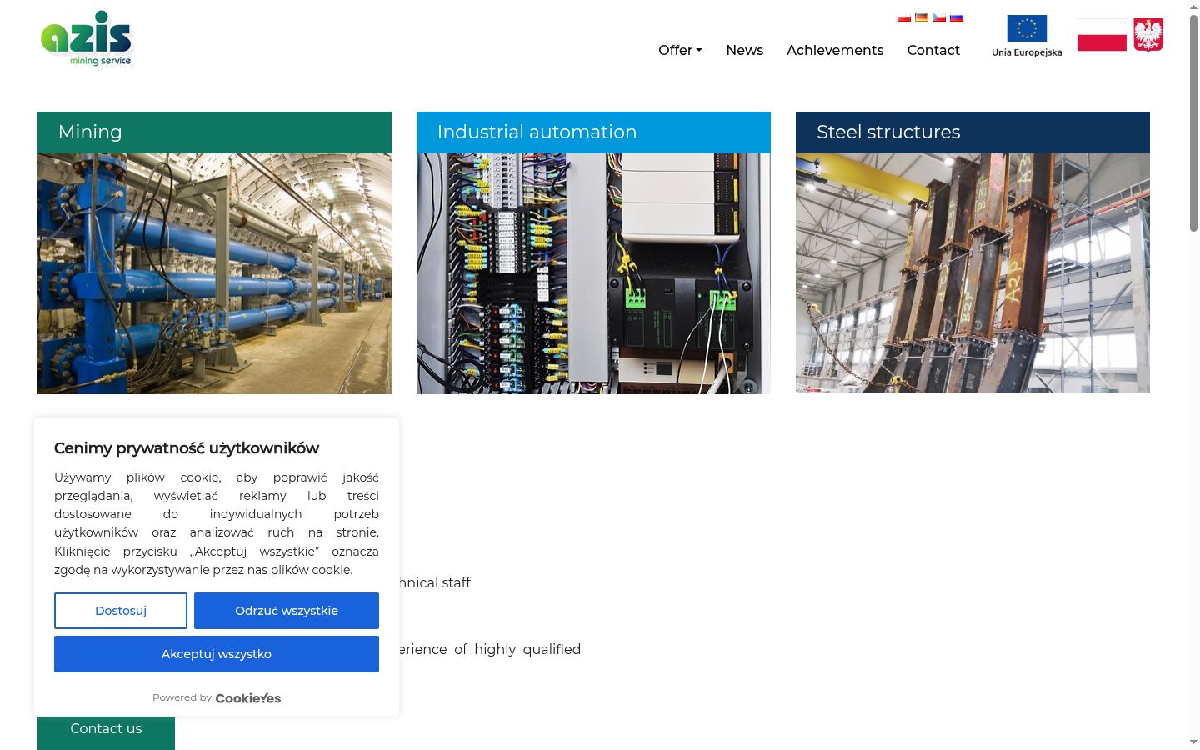This screenshot has height=750, width=1200.
Task: Open the Contact menu item
Action: 933,50
